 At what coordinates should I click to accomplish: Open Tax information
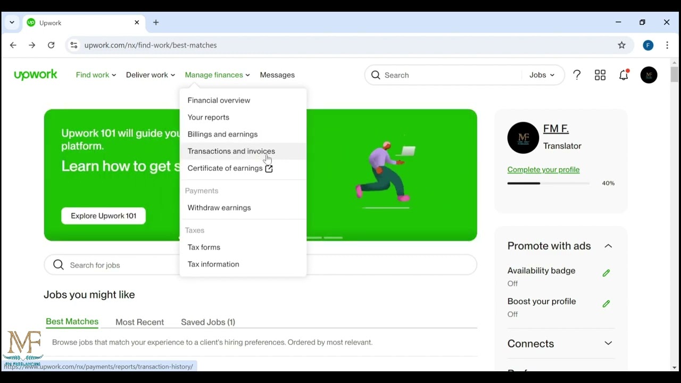[x=243, y=264]
